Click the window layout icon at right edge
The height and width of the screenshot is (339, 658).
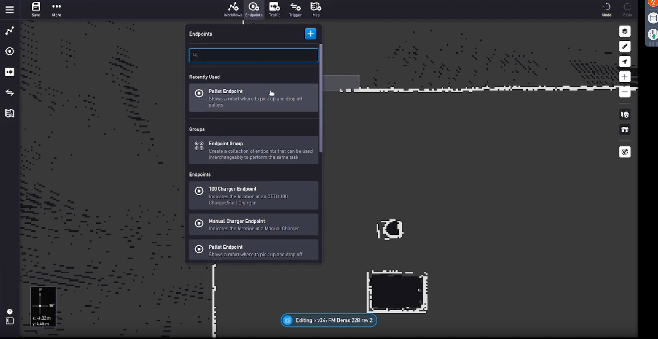pos(653,18)
